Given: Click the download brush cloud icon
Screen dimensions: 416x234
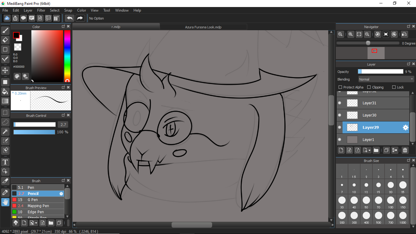Looking at the screenshot, I should pos(16,223).
